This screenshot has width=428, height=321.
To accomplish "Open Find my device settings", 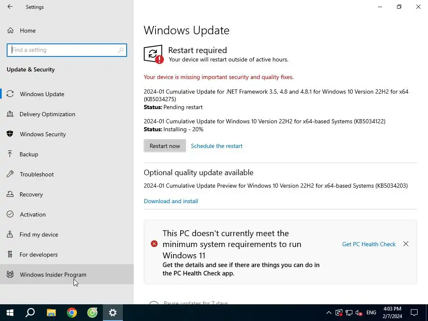I will point(67,234).
